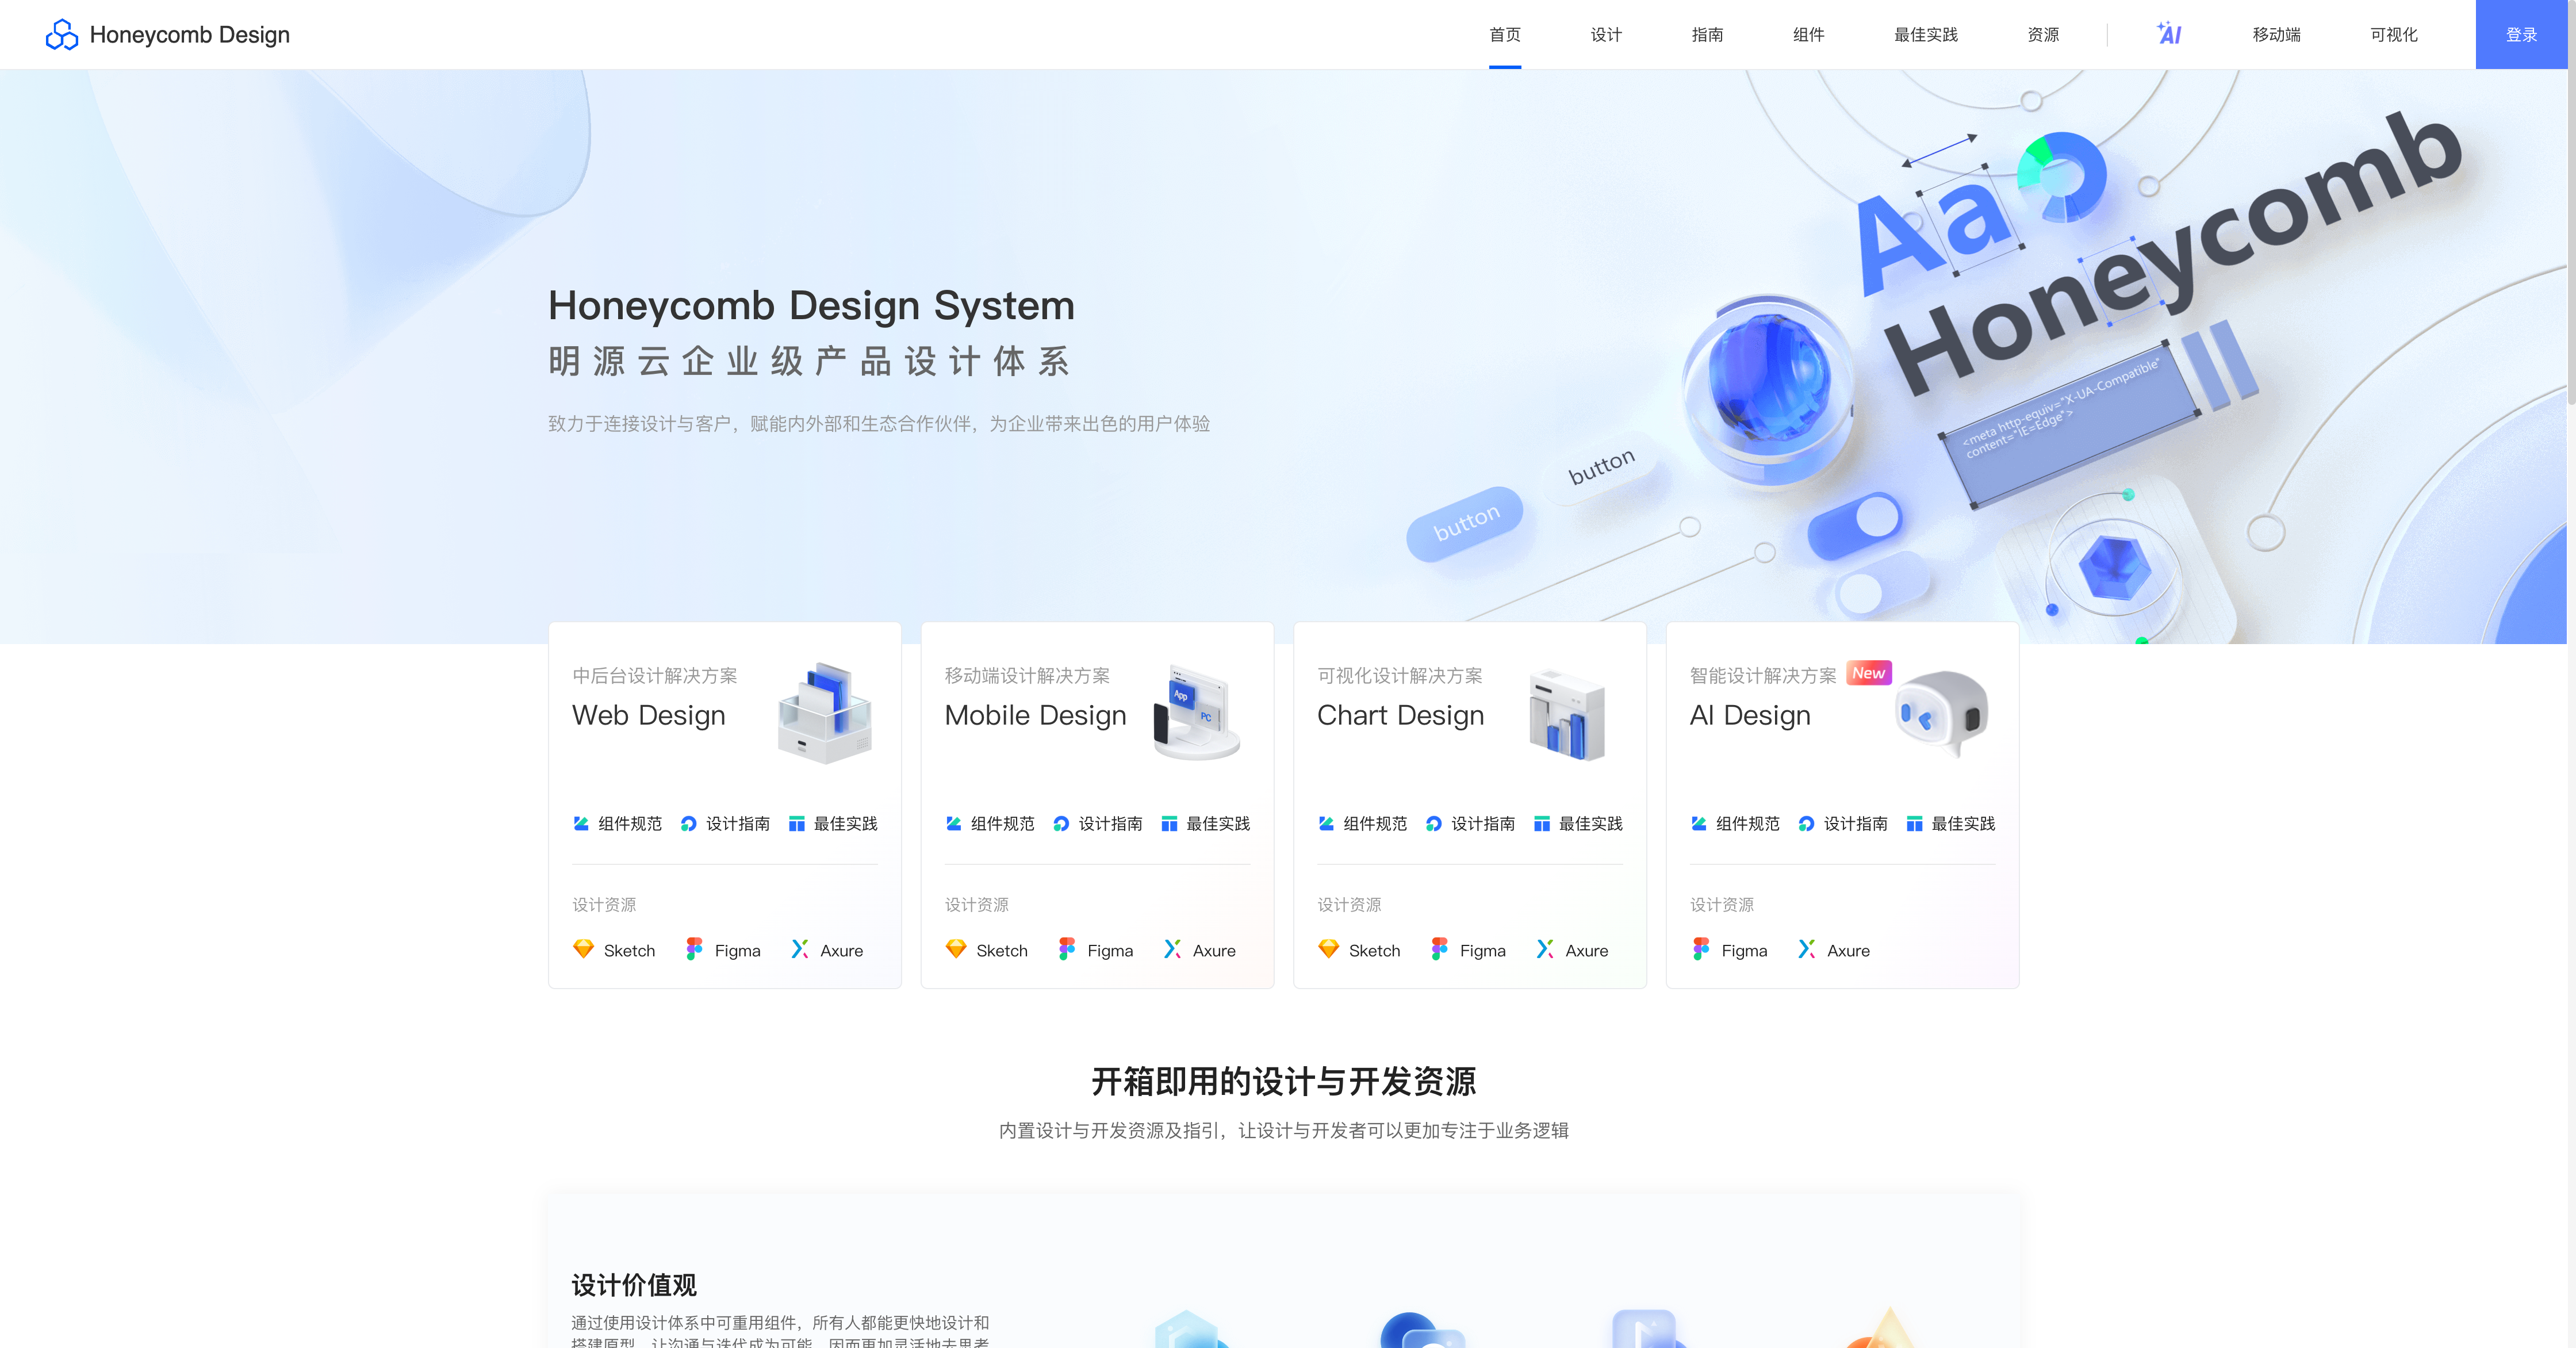Switch to 可视化 in top navigation
This screenshot has height=1348, width=2576.
click(x=2394, y=35)
